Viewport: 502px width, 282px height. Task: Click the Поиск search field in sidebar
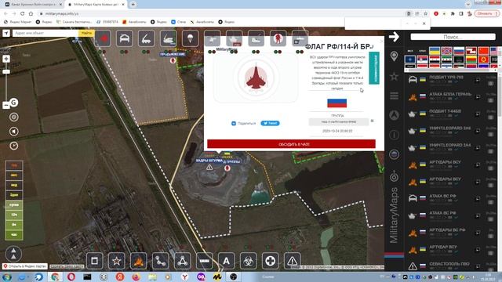pos(453,37)
